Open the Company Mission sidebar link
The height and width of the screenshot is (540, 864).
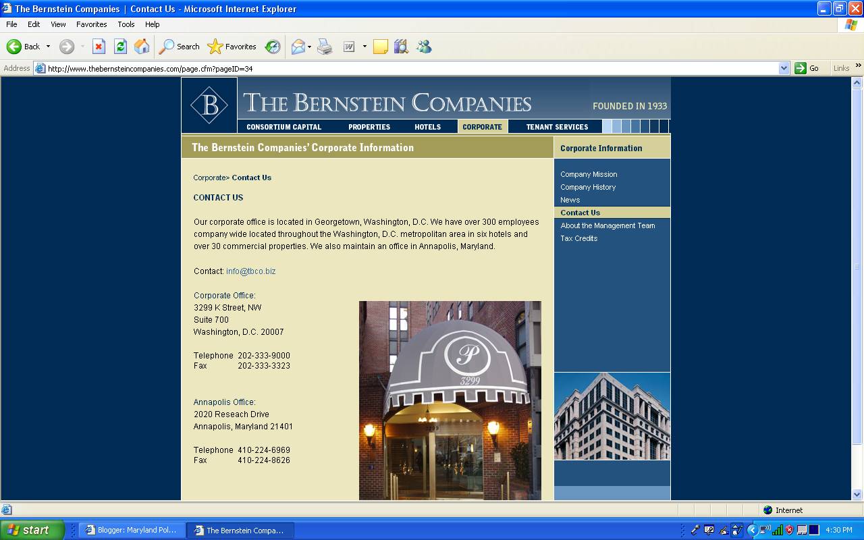(589, 174)
